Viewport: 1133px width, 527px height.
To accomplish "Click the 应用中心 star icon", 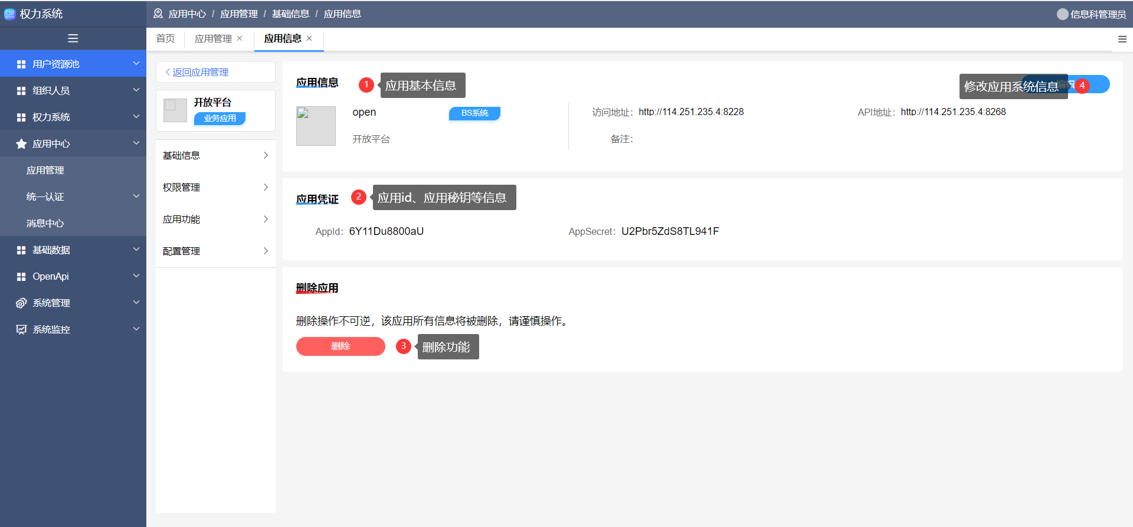I will click(21, 143).
